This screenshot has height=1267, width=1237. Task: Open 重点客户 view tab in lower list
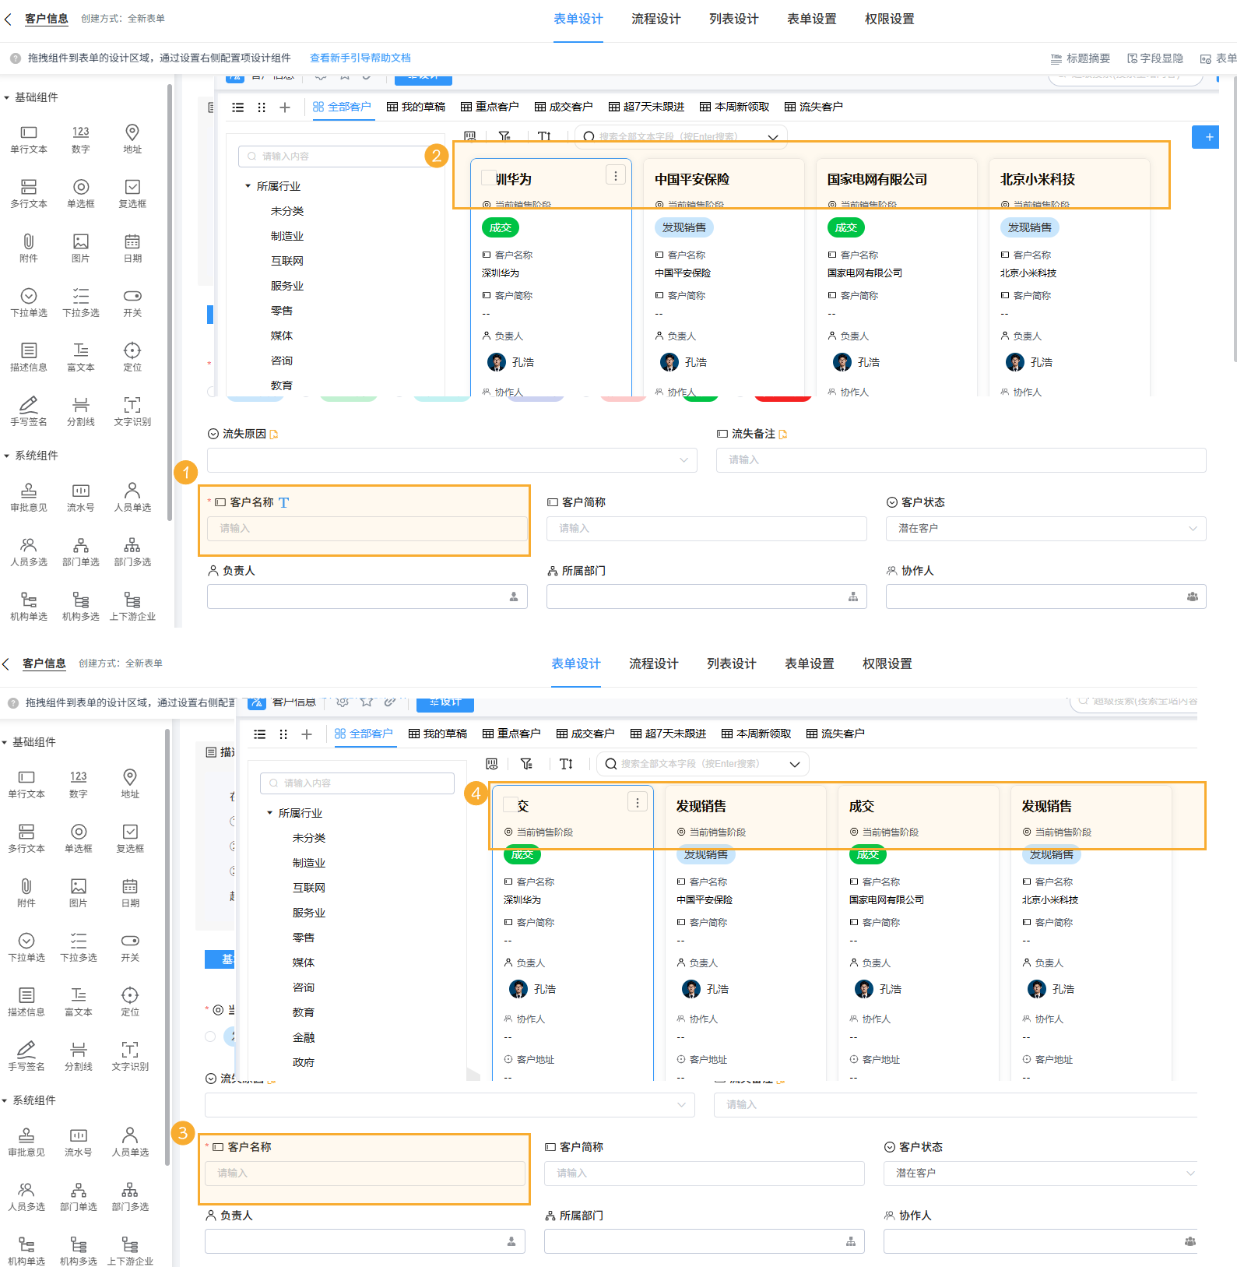pyautogui.click(x=511, y=734)
